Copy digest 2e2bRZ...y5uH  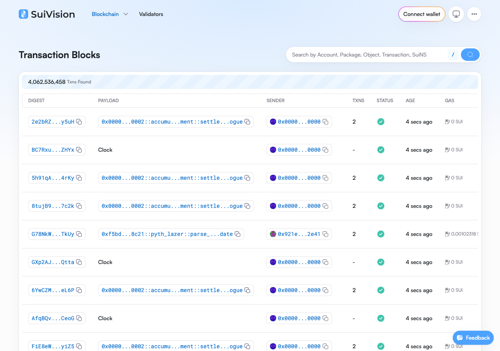79,122
